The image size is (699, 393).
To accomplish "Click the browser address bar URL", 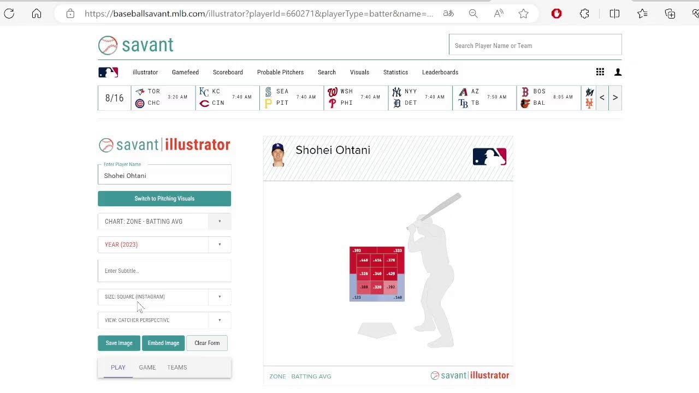I will 259,14.
